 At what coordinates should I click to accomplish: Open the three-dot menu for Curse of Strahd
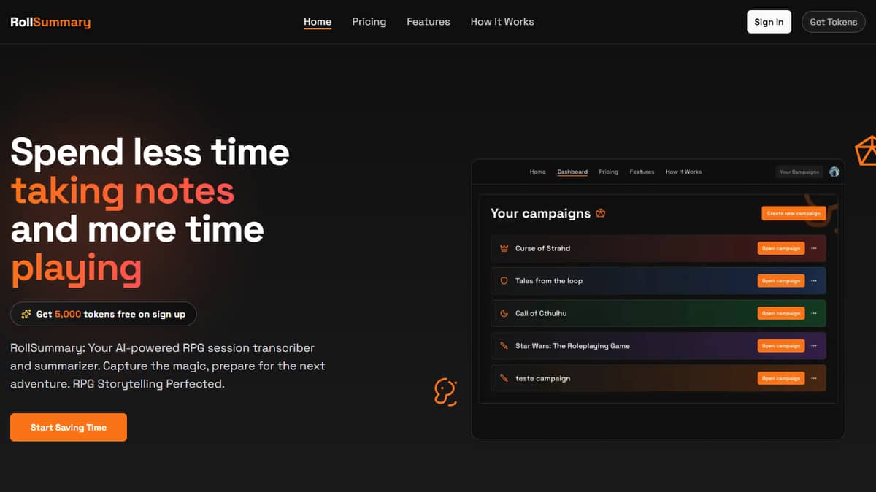[814, 249]
